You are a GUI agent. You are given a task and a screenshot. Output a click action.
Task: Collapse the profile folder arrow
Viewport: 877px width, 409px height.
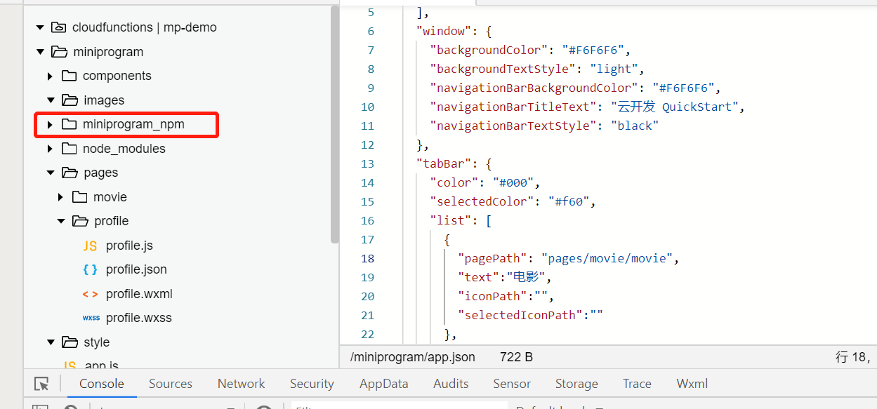click(60, 221)
